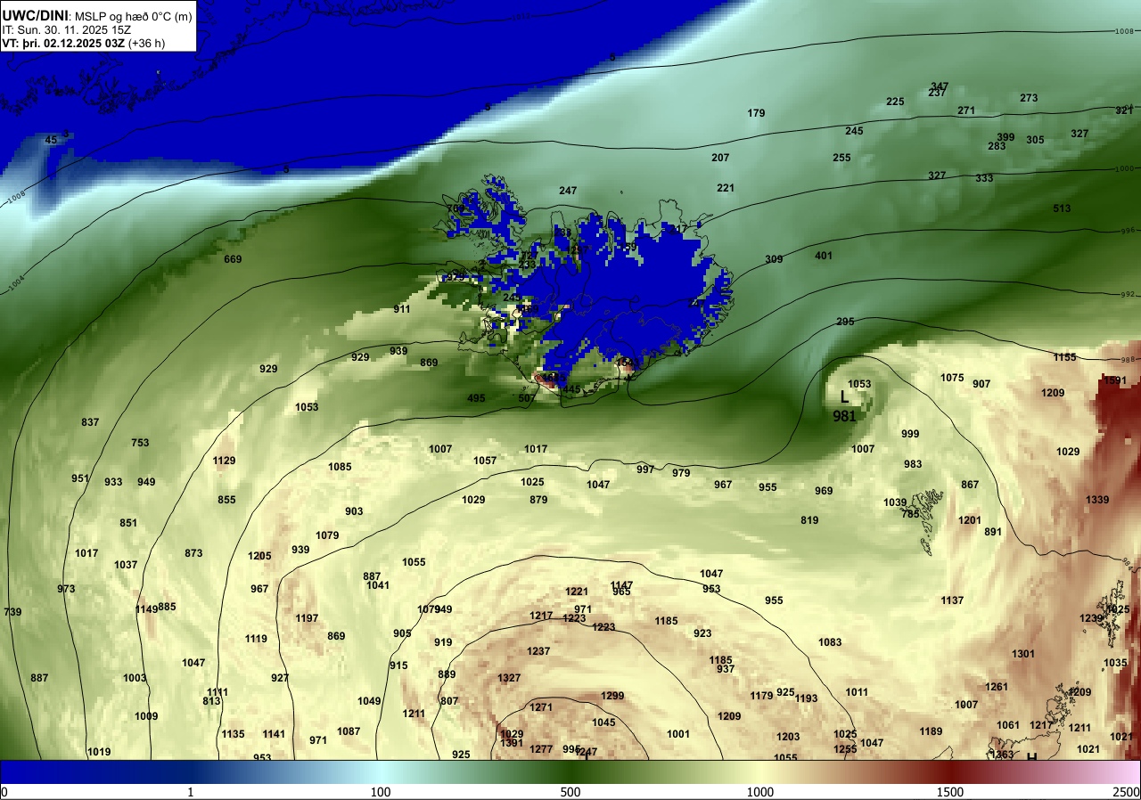Click the height value 1237
1141x800 pixels.
[538, 651]
